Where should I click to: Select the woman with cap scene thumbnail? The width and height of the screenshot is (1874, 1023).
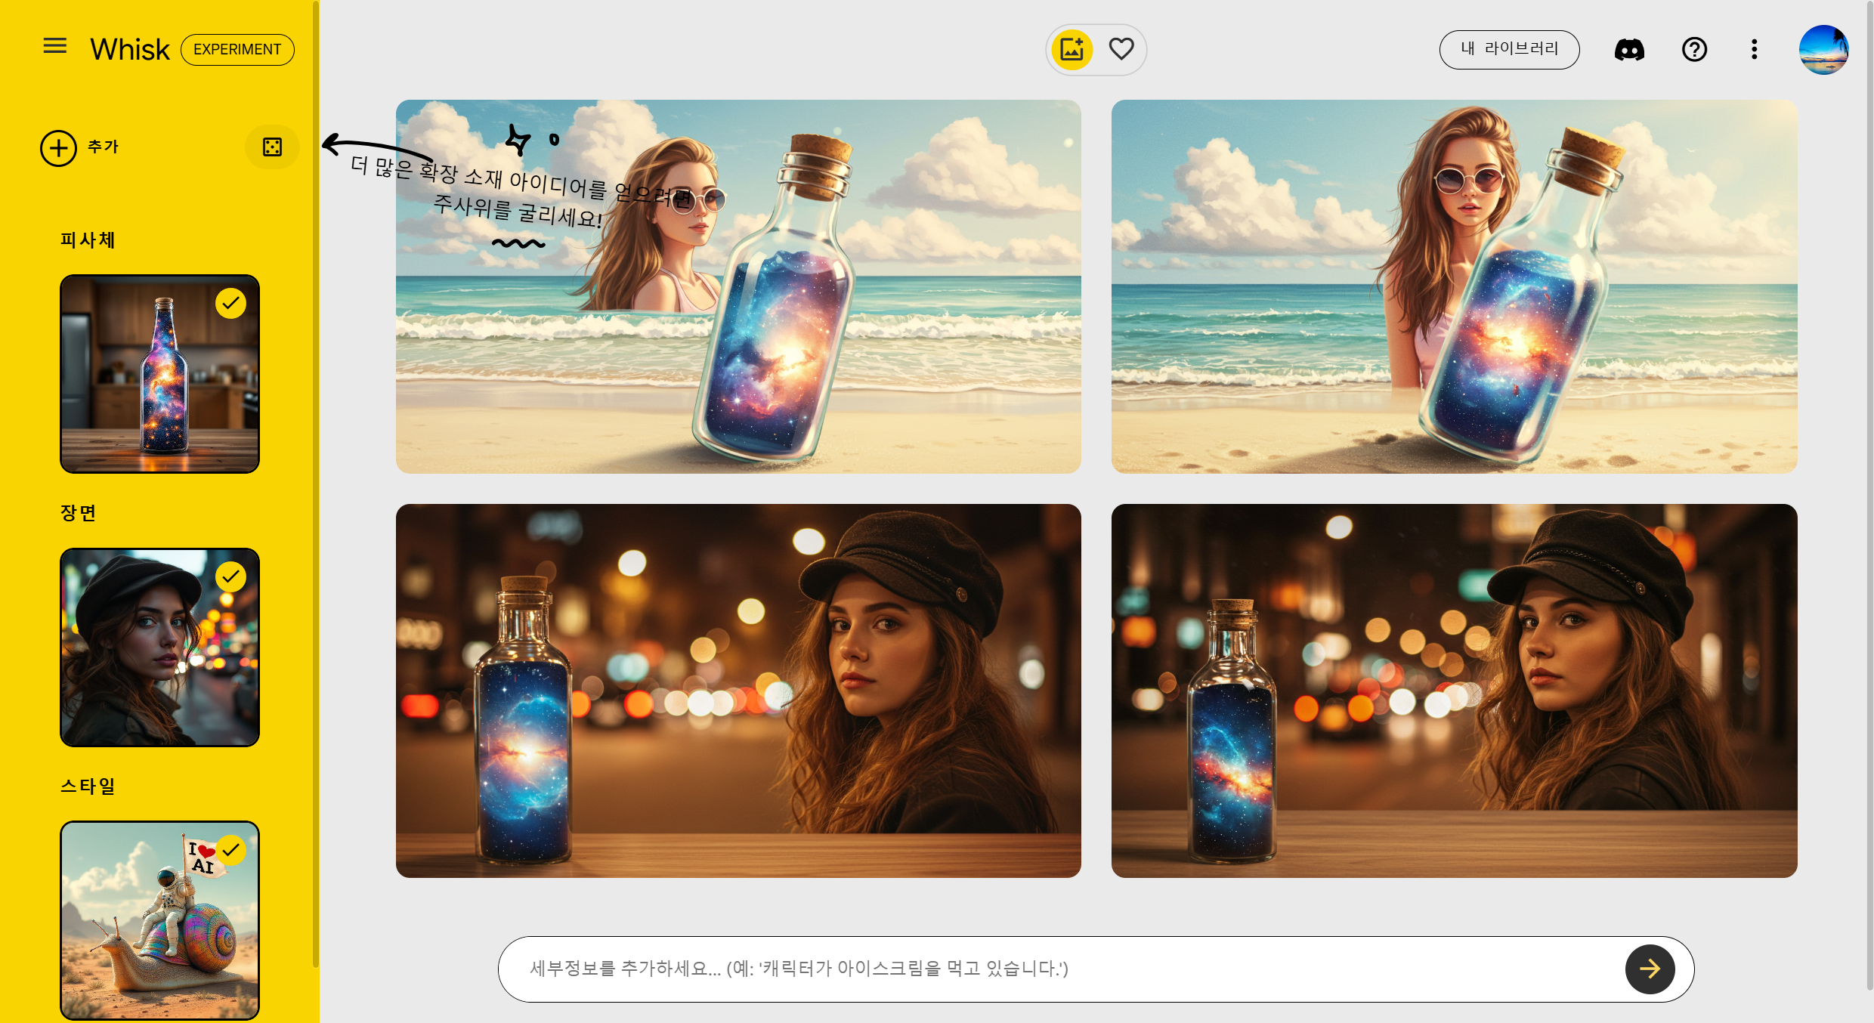[159, 647]
